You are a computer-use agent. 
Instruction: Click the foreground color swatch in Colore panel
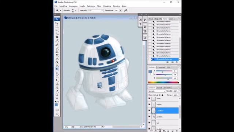pos(150,72)
